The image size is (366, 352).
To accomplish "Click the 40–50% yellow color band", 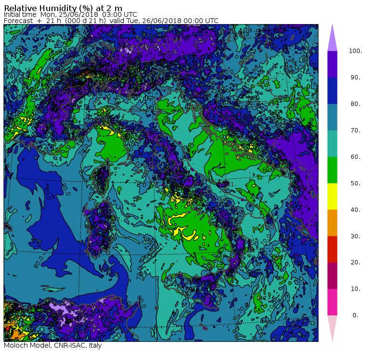I will point(332,196).
